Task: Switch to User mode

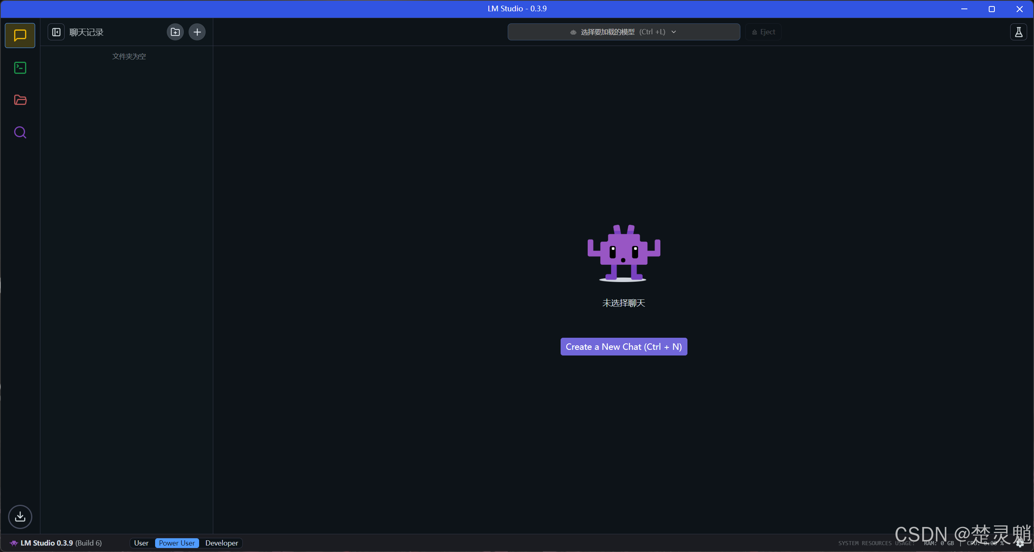Action: point(141,543)
